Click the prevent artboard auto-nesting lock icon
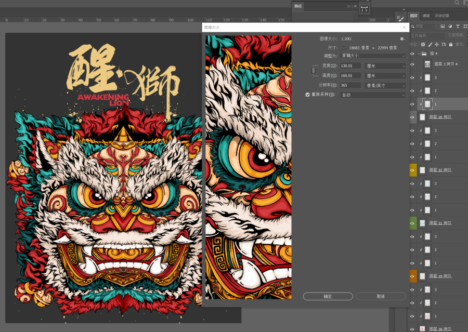Image resolution: width=468 pixels, height=332 pixels. (444, 45)
